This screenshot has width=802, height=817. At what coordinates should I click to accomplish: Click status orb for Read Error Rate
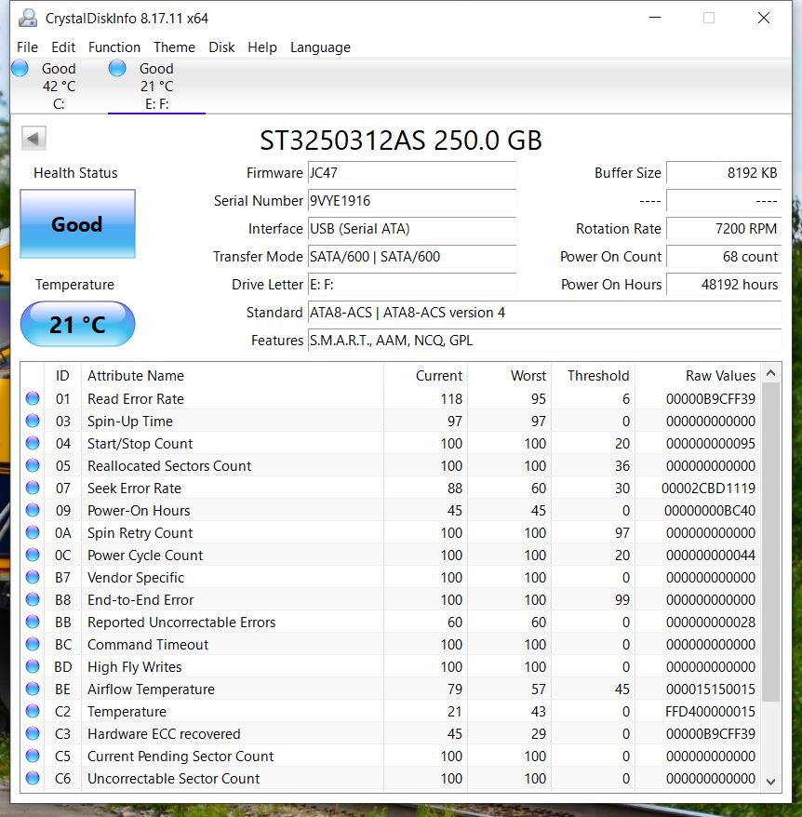pyautogui.click(x=33, y=399)
